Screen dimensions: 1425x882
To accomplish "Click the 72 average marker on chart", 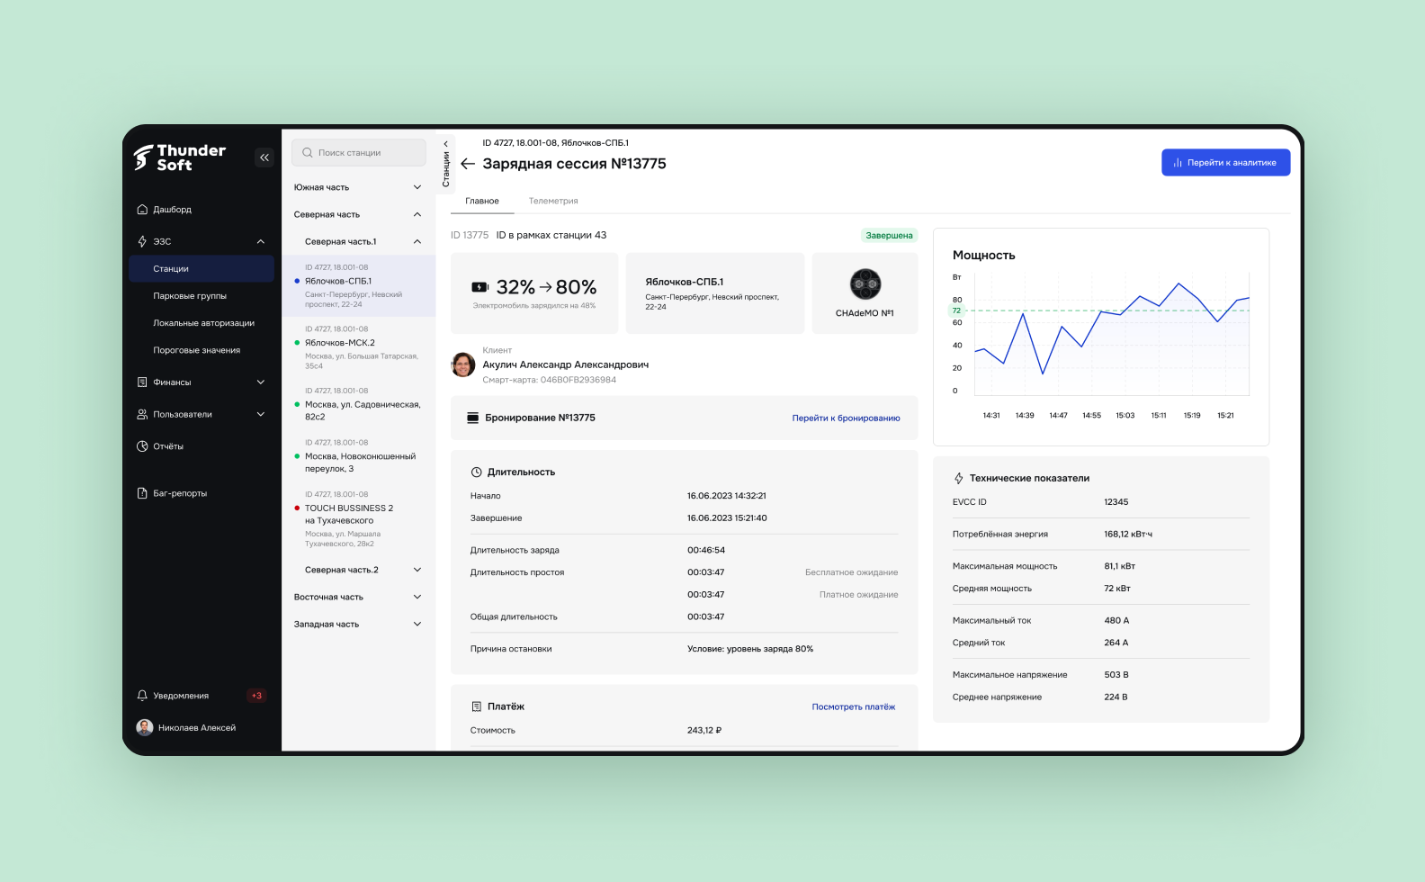I will (x=956, y=310).
